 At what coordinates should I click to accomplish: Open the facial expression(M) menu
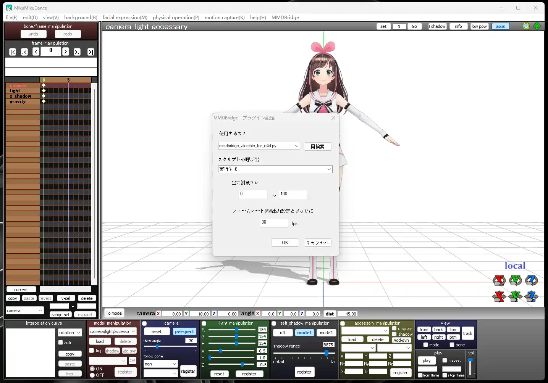pyautogui.click(x=125, y=18)
